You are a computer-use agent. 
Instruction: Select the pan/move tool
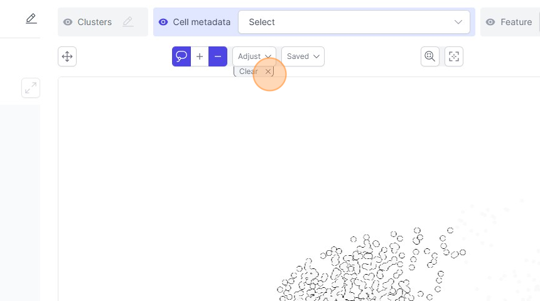67,56
